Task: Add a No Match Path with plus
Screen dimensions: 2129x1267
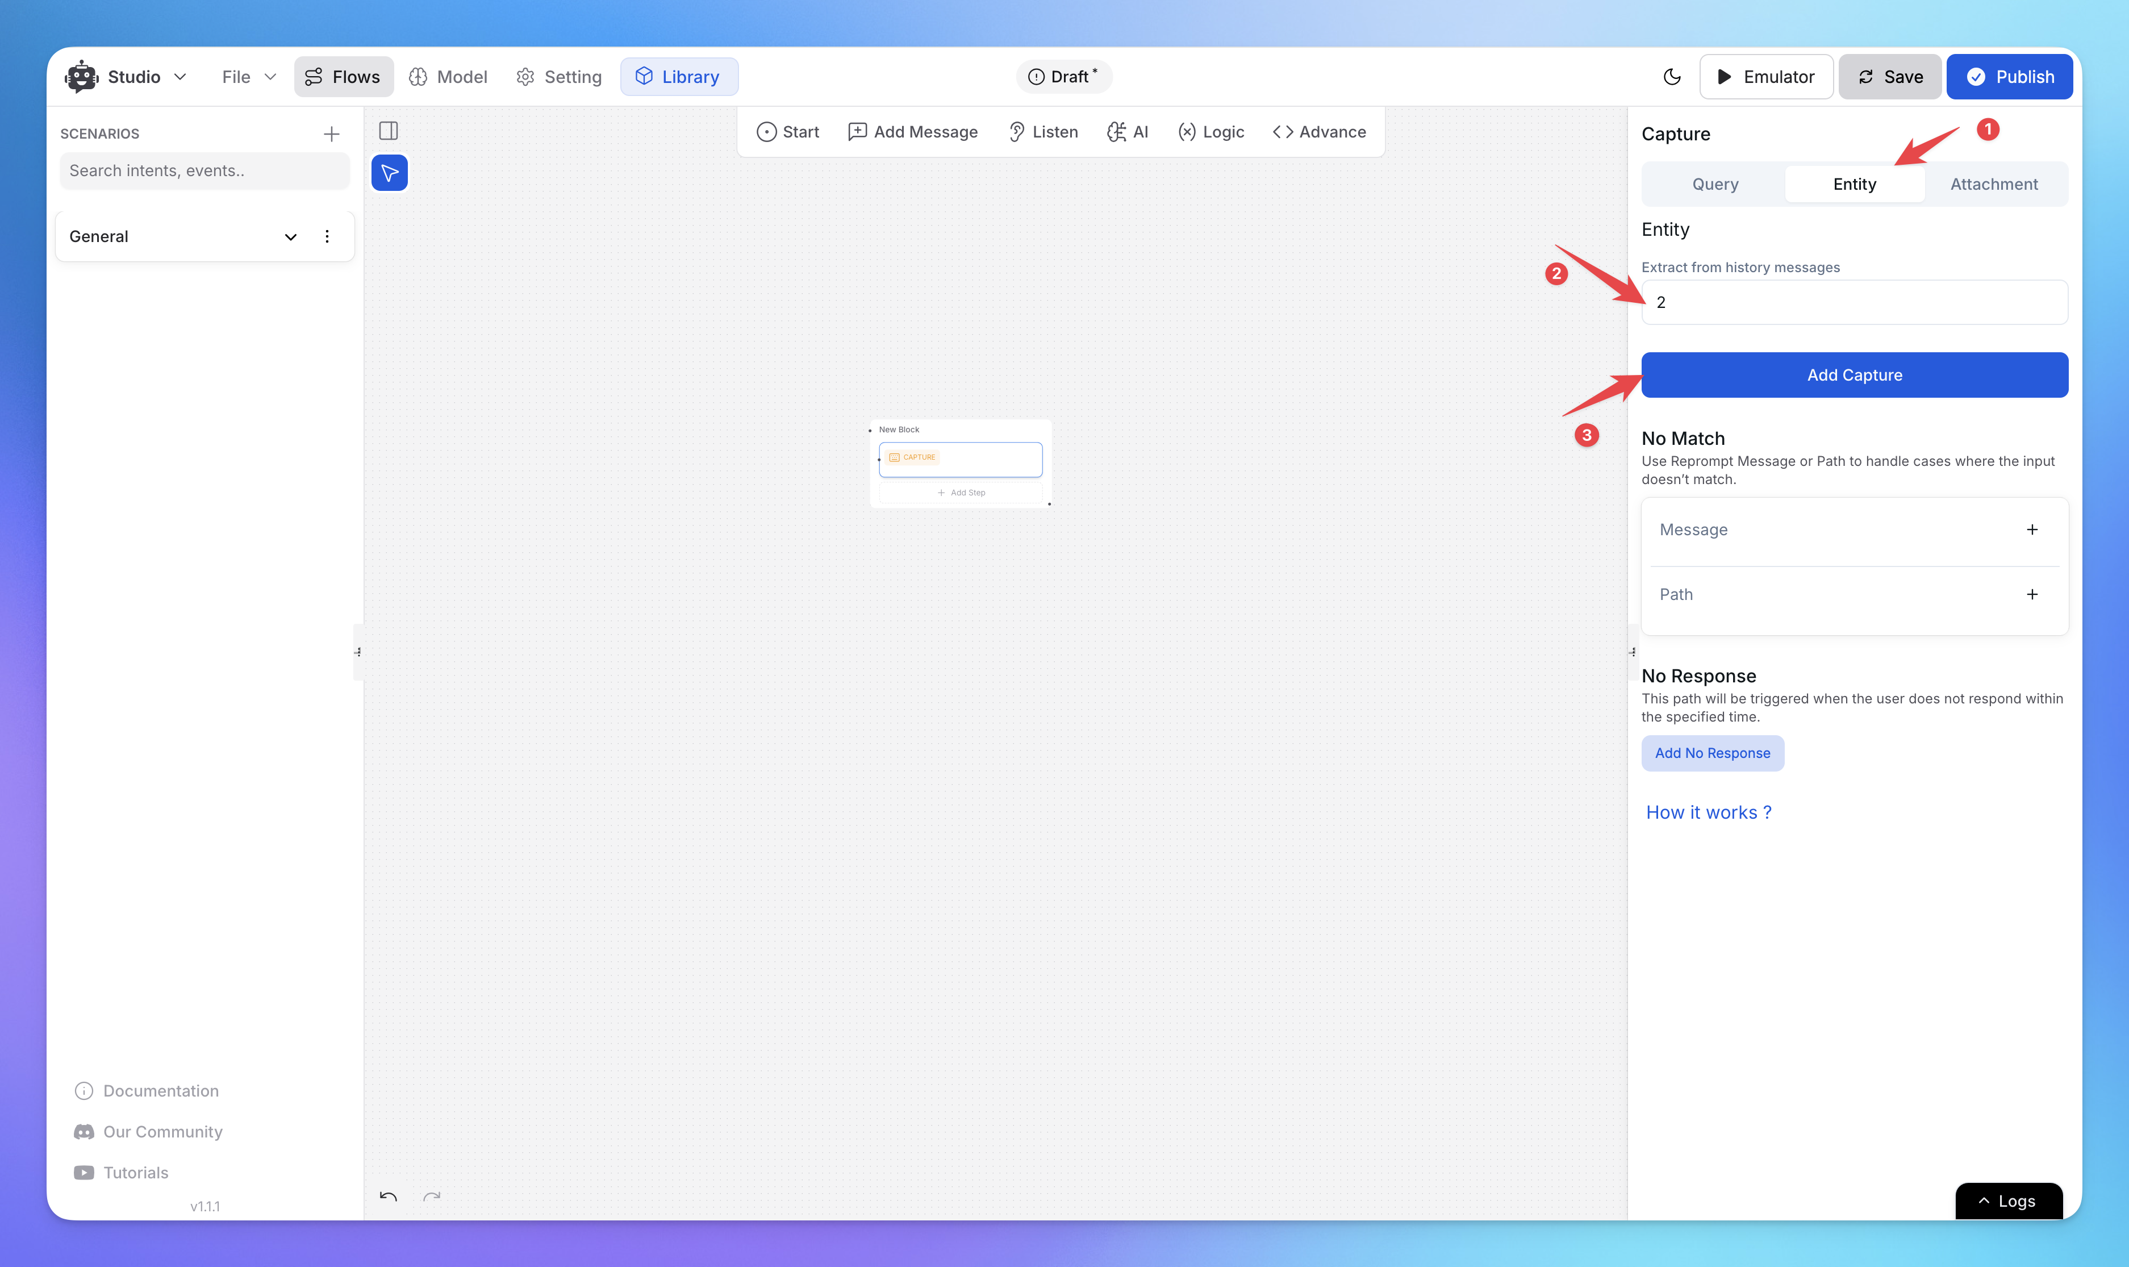Action: (2032, 594)
